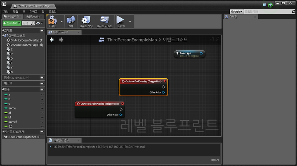Click OnActorBeginOverlap node red delegate pin

pyautogui.click(x=123, y=104)
